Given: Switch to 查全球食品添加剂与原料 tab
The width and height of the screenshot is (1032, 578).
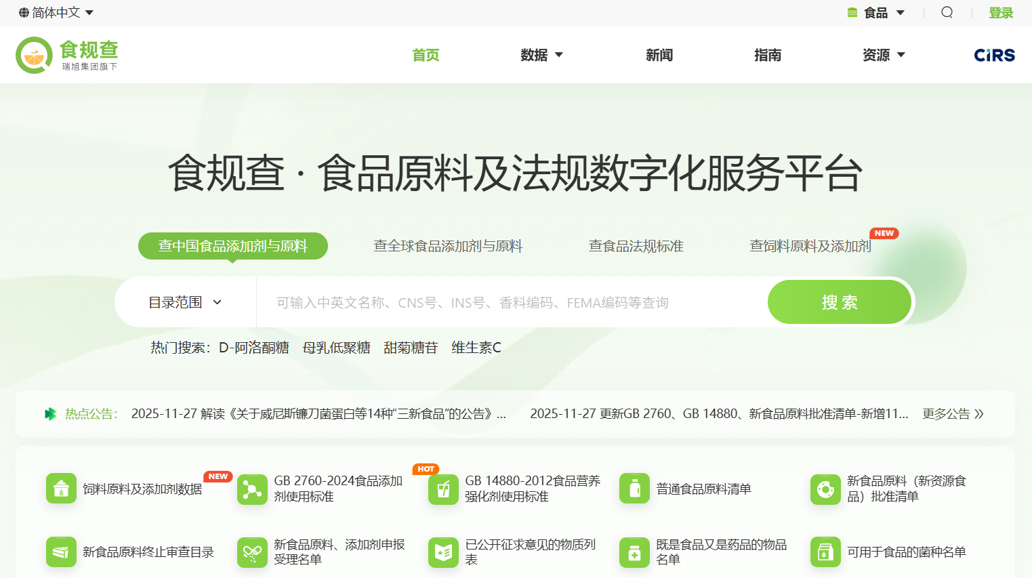Looking at the screenshot, I should [448, 246].
